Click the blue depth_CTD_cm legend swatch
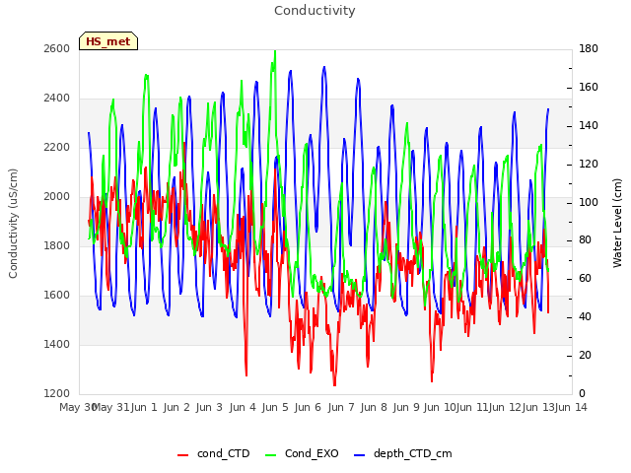 359,455
